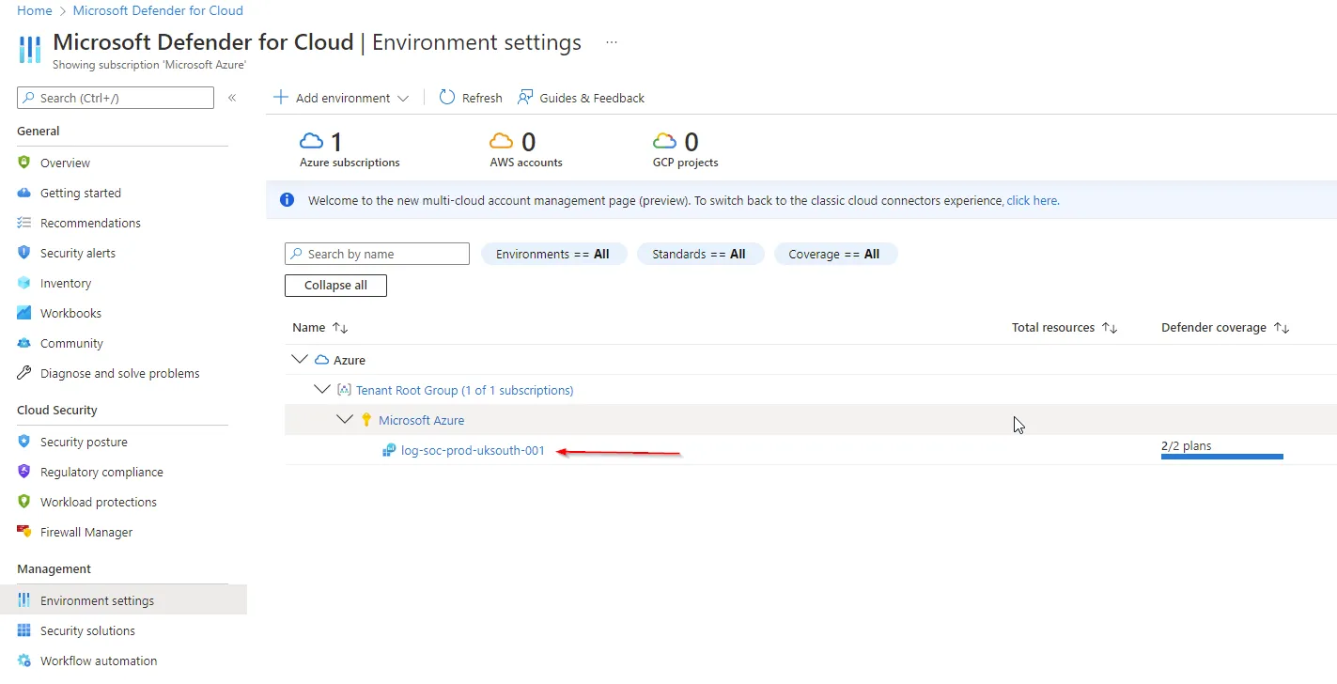Click the Workload protections shield icon
1337x684 pixels.
pyautogui.click(x=24, y=502)
